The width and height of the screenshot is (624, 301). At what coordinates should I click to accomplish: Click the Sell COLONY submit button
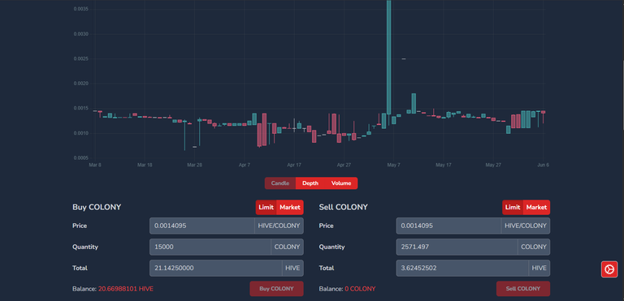point(523,289)
